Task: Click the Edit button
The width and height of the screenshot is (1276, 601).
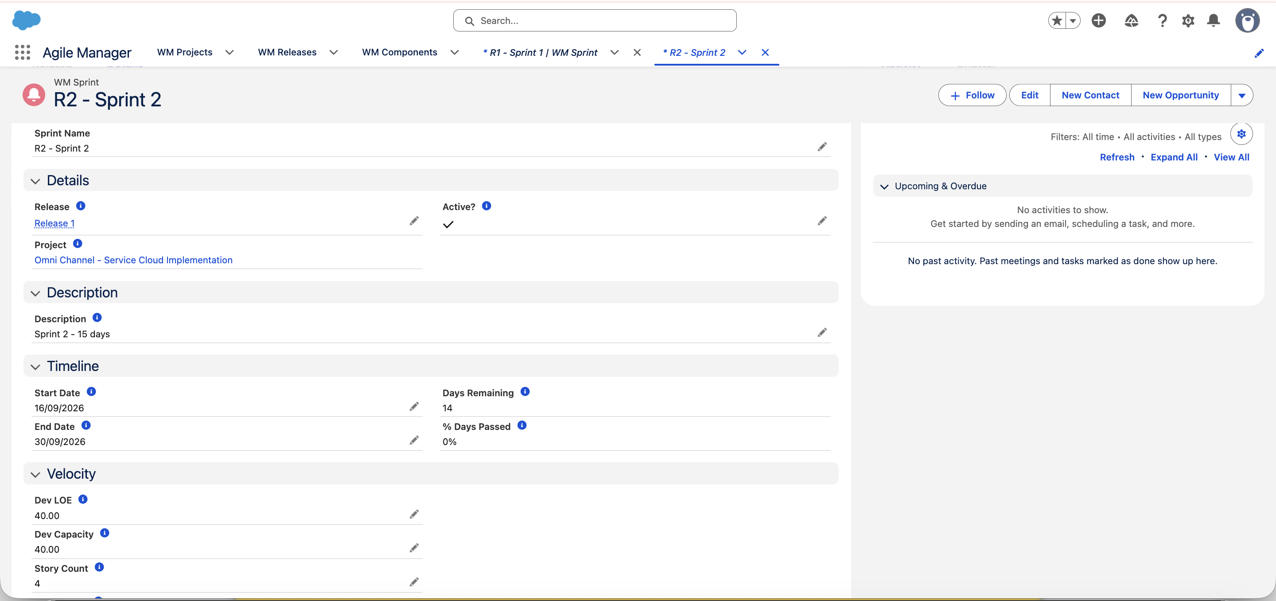Action: [1030, 95]
